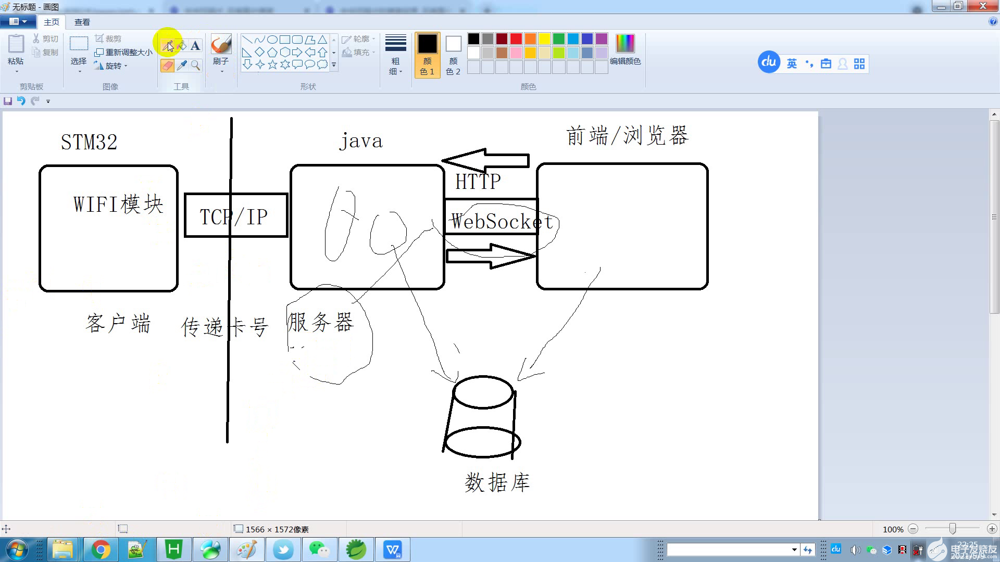The width and height of the screenshot is (1000, 562).
Task: Select the Magnifier tool
Action: [195, 65]
